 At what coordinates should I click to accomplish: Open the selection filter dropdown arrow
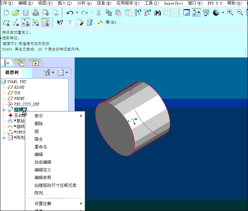[x=174, y=13]
